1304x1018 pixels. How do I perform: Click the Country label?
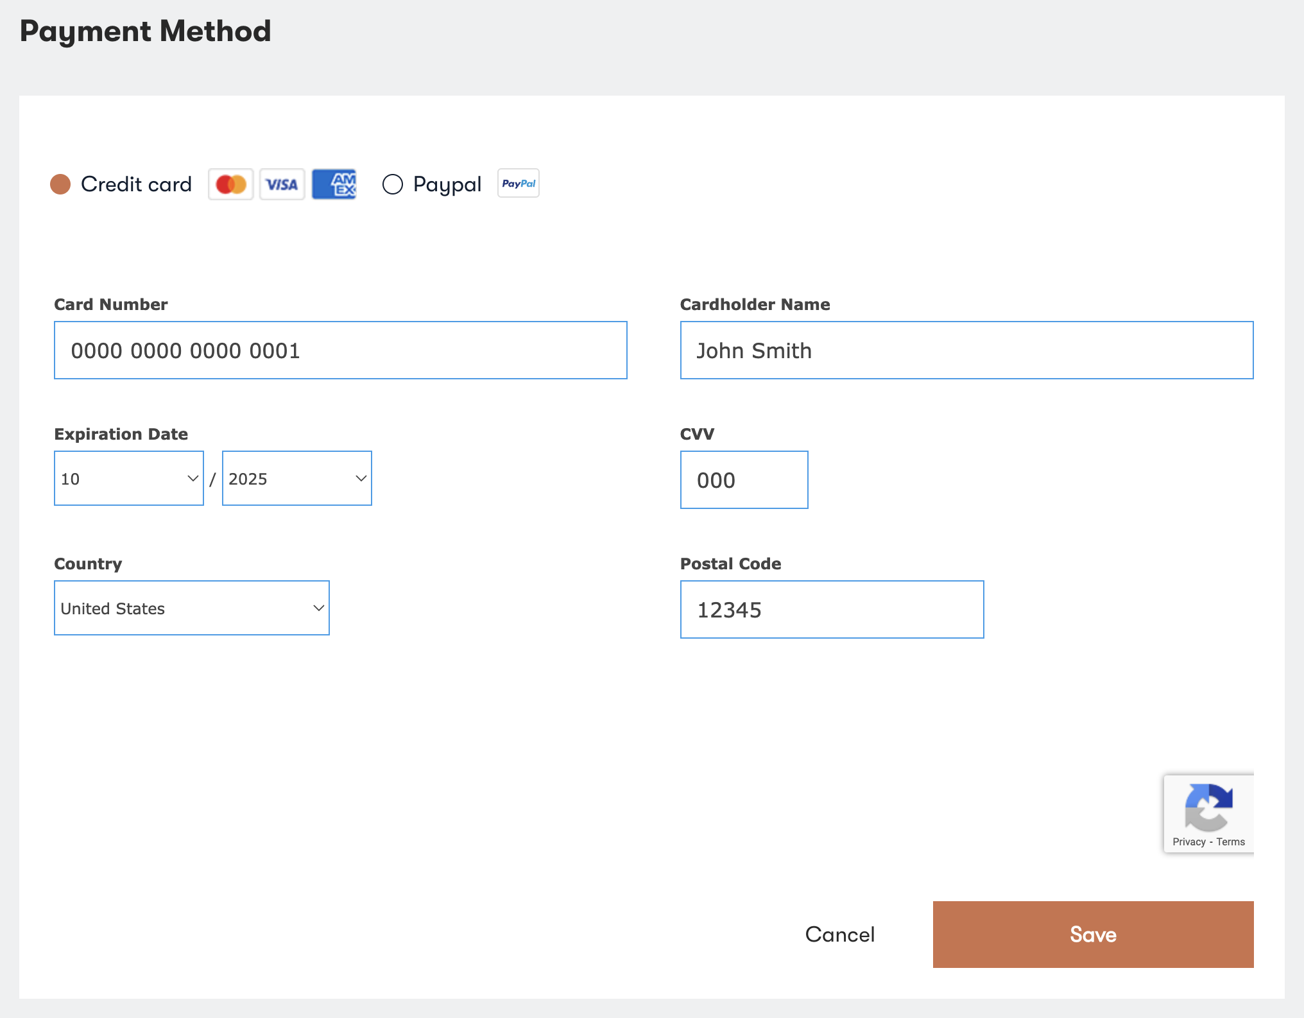(88, 564)
